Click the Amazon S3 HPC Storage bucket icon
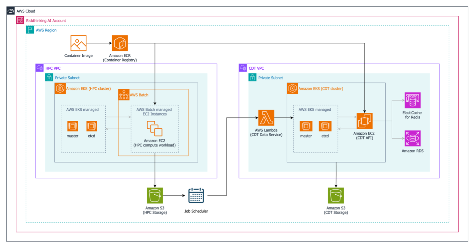Viewport: 475px width, 249px height. 154,195
